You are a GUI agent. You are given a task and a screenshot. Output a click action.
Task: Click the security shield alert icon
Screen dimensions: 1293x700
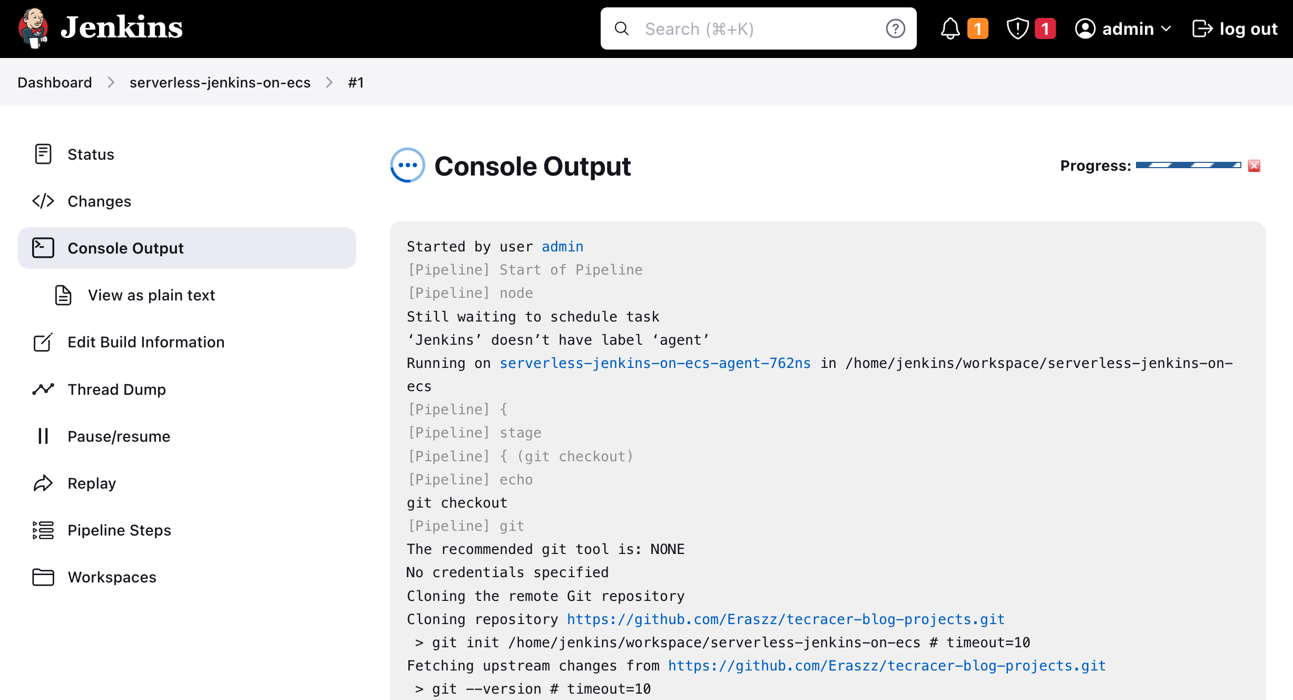1017,28
